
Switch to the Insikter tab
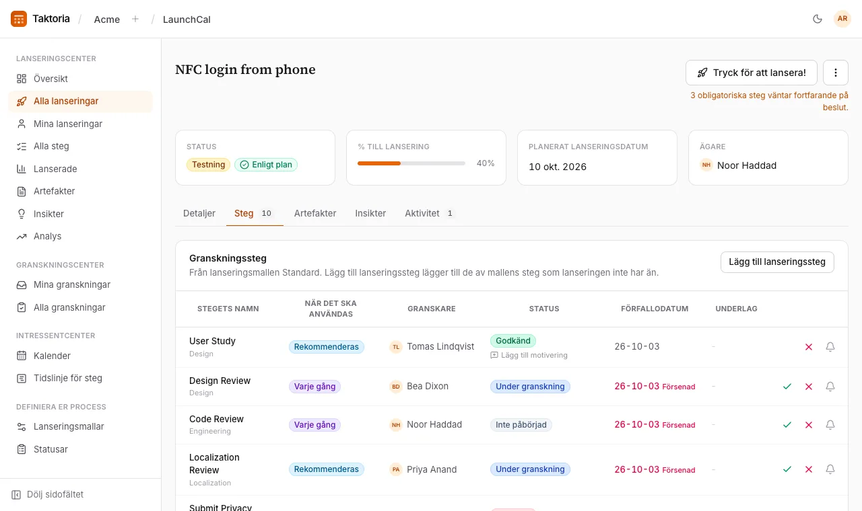point(370,213)
